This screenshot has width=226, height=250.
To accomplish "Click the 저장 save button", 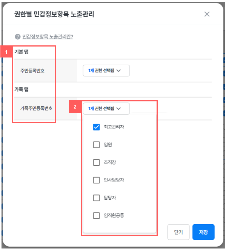I will 203,232.
